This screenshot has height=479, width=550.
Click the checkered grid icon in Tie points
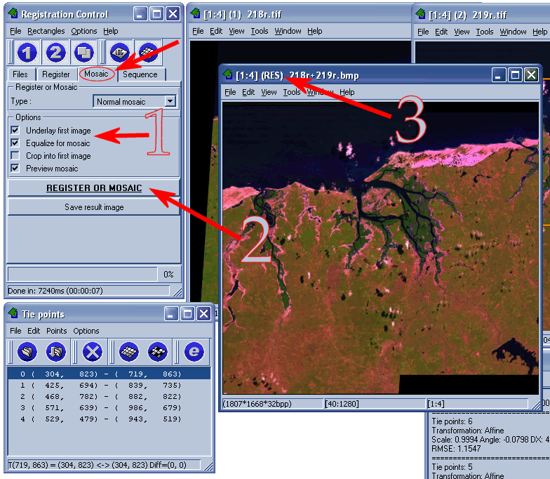(x=129, y=351)
